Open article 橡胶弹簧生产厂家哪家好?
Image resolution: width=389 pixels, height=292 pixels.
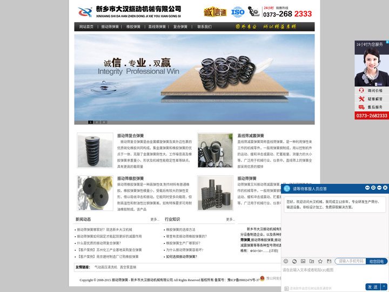(183, 243)
